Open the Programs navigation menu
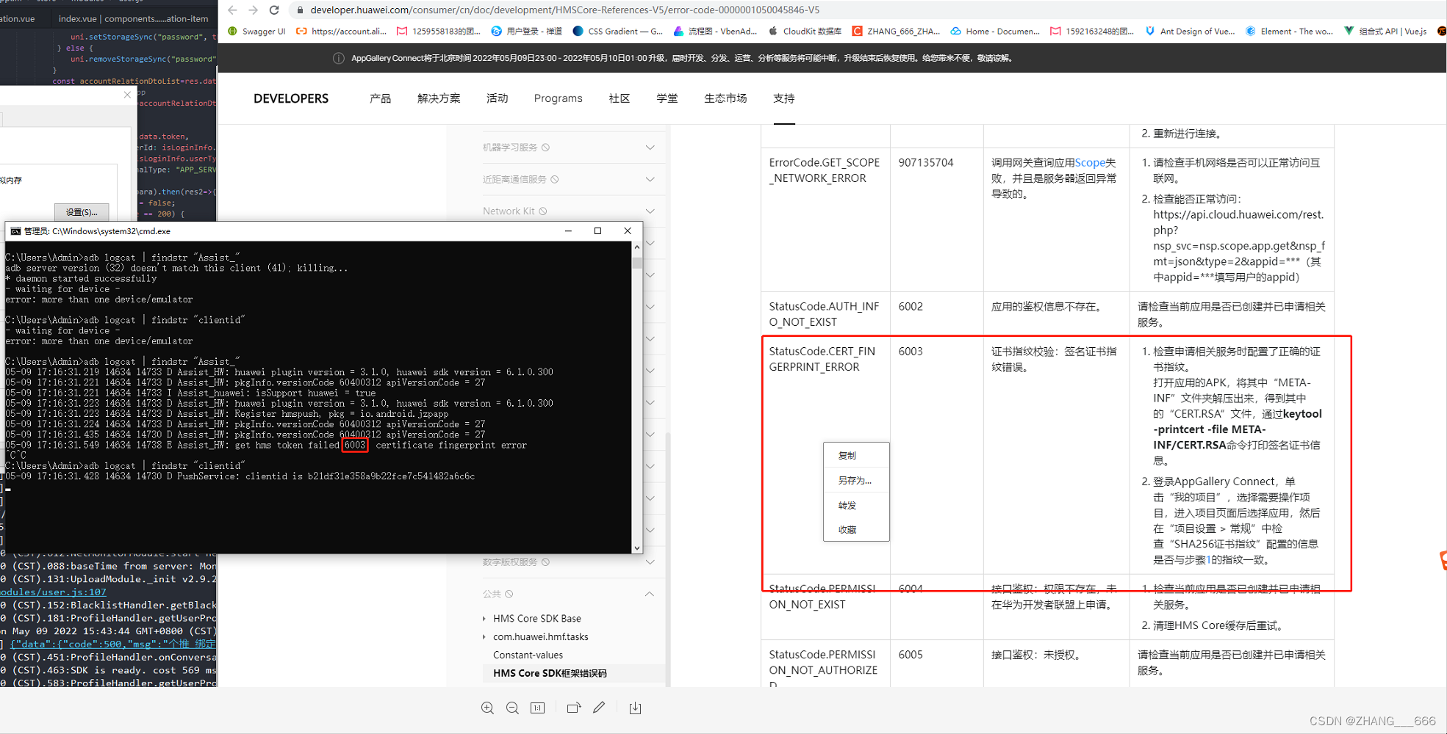The width and height of the screenshot is (1447, 734). [558, 98]
